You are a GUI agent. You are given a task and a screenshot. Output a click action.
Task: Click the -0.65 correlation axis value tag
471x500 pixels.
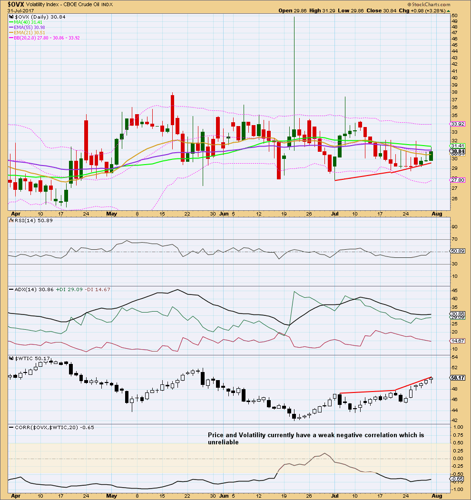[x=457, y=479]
